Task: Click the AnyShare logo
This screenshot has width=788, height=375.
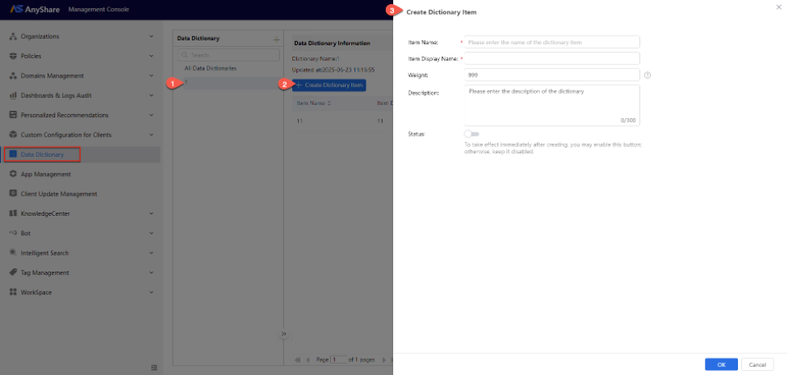Action: tap(36, 10)
